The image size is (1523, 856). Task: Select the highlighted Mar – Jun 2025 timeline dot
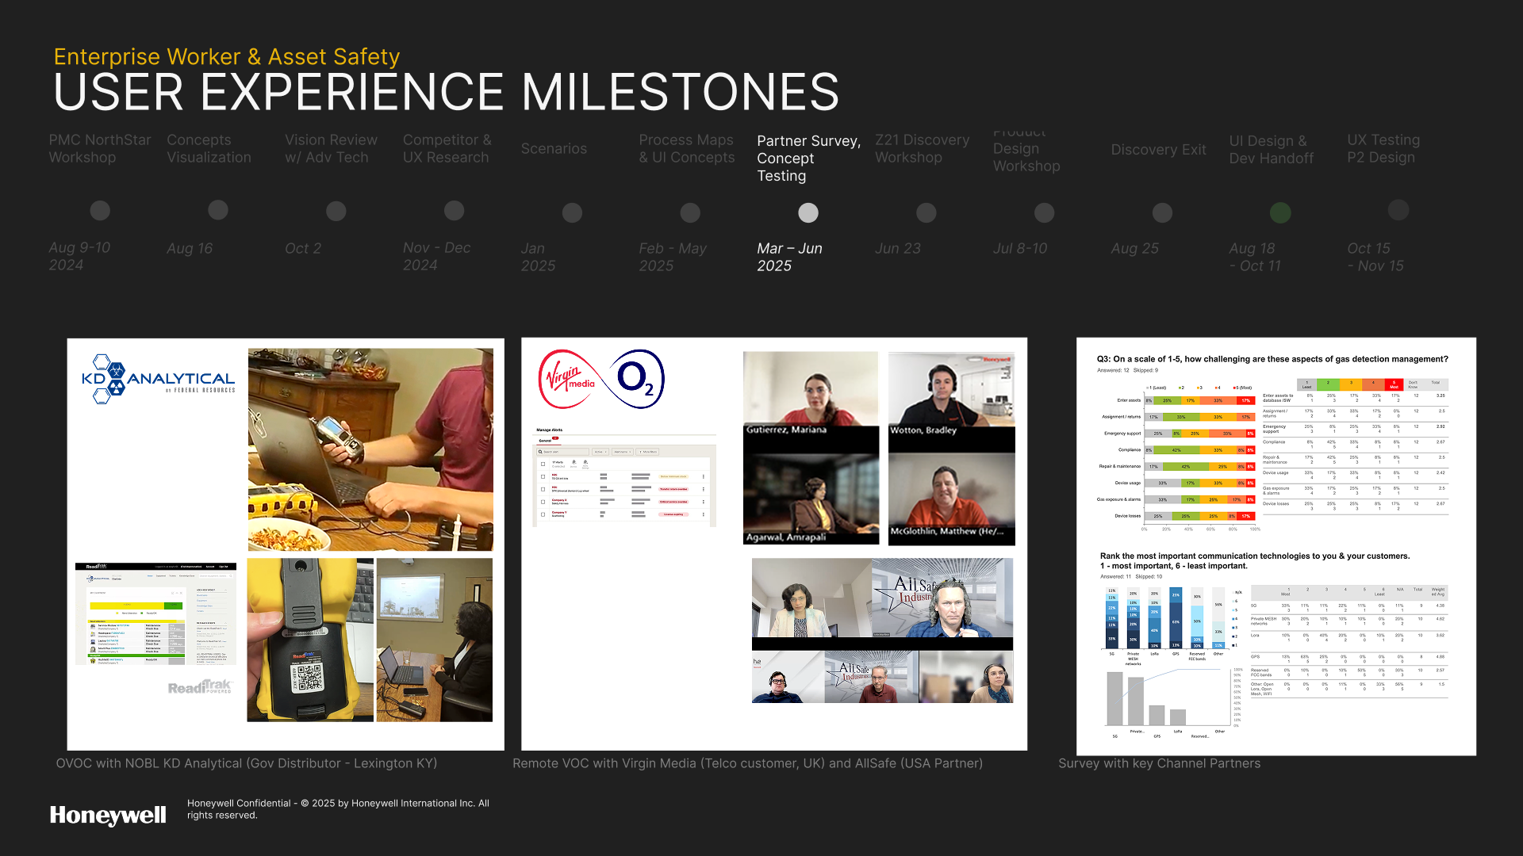pyautogui.click(x=808, y=212)
